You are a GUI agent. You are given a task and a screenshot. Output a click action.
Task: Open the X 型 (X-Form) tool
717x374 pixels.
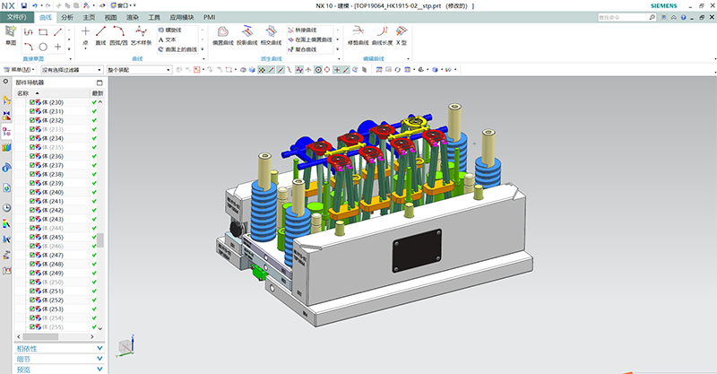tap(402, 36)
